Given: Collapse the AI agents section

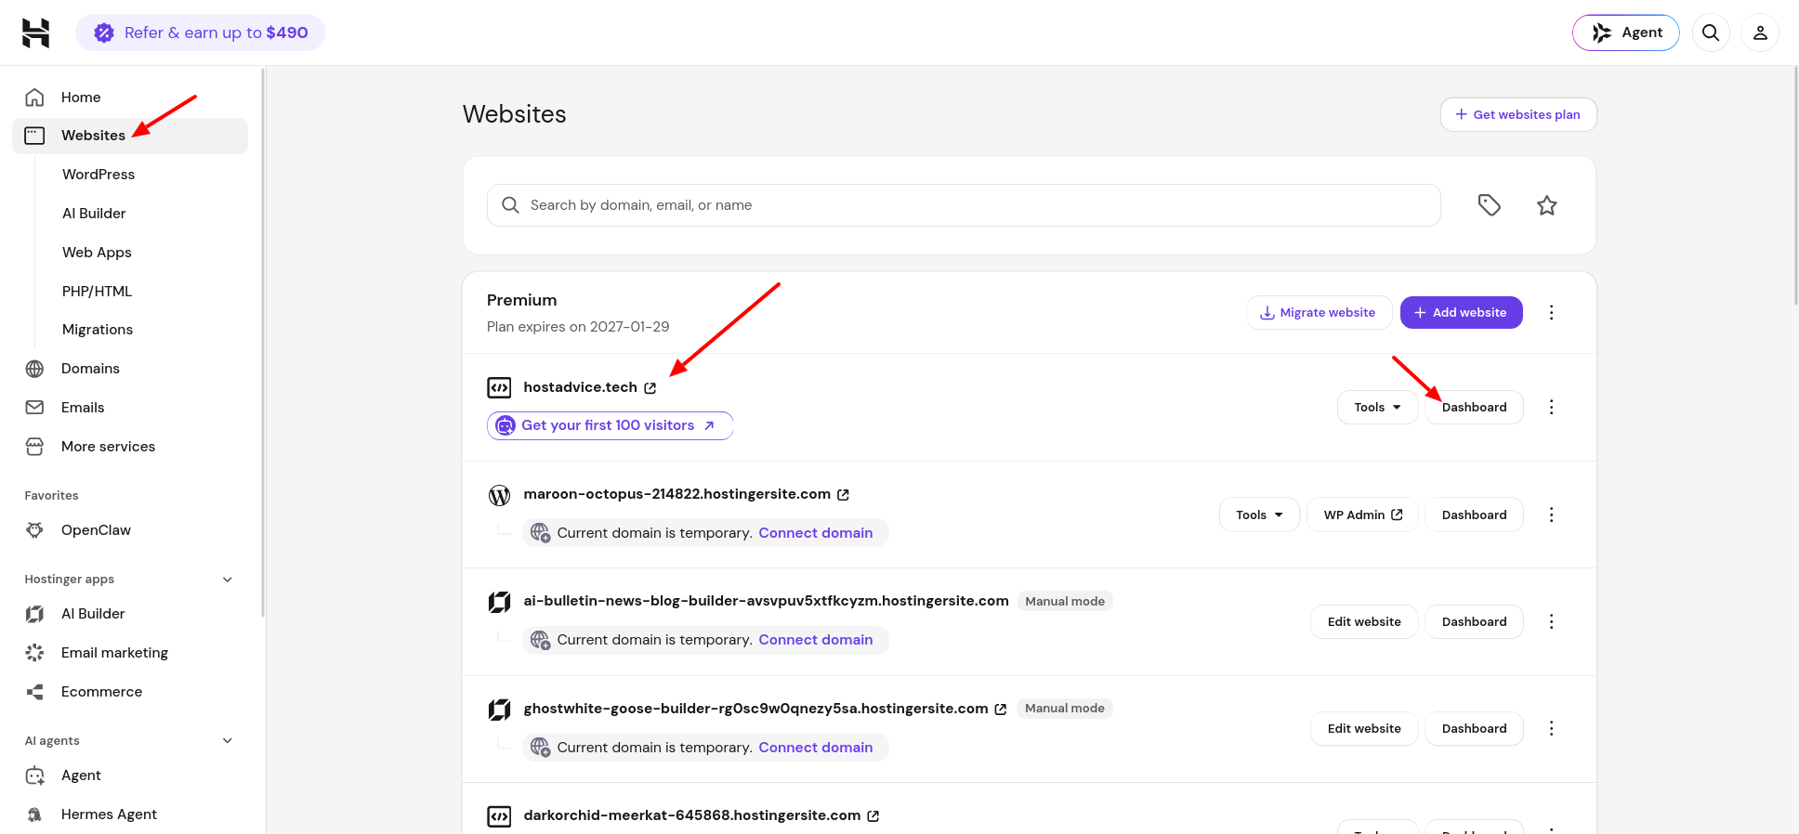Looking at the screenshot, I should (228, 741).
